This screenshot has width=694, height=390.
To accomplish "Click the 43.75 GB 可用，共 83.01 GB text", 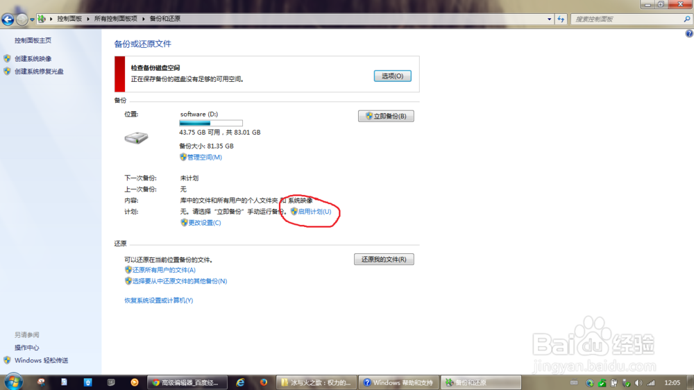I will 220,133.
